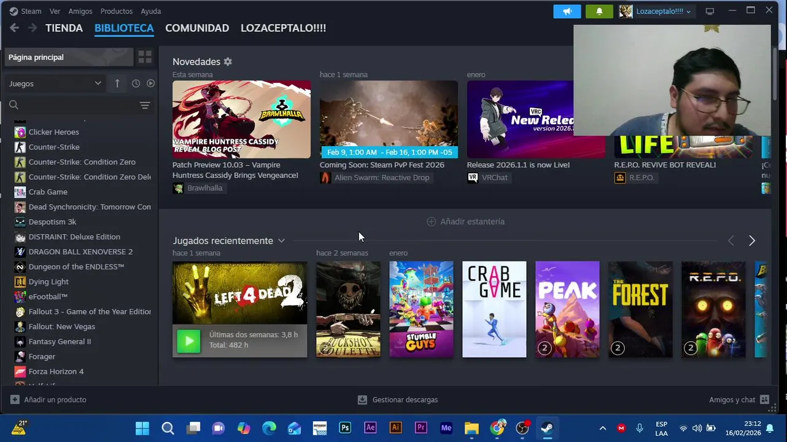Open the Ayuda menu
This screenshot has height=442, width=787.
(151, 11)
